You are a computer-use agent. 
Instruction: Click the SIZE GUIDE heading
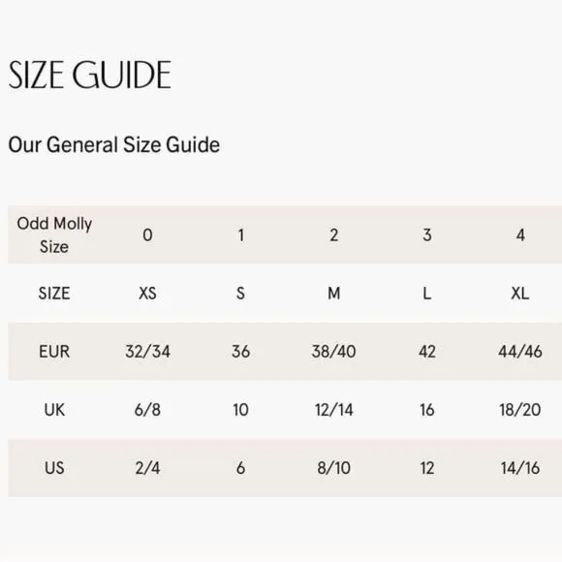tap(89, 75)
